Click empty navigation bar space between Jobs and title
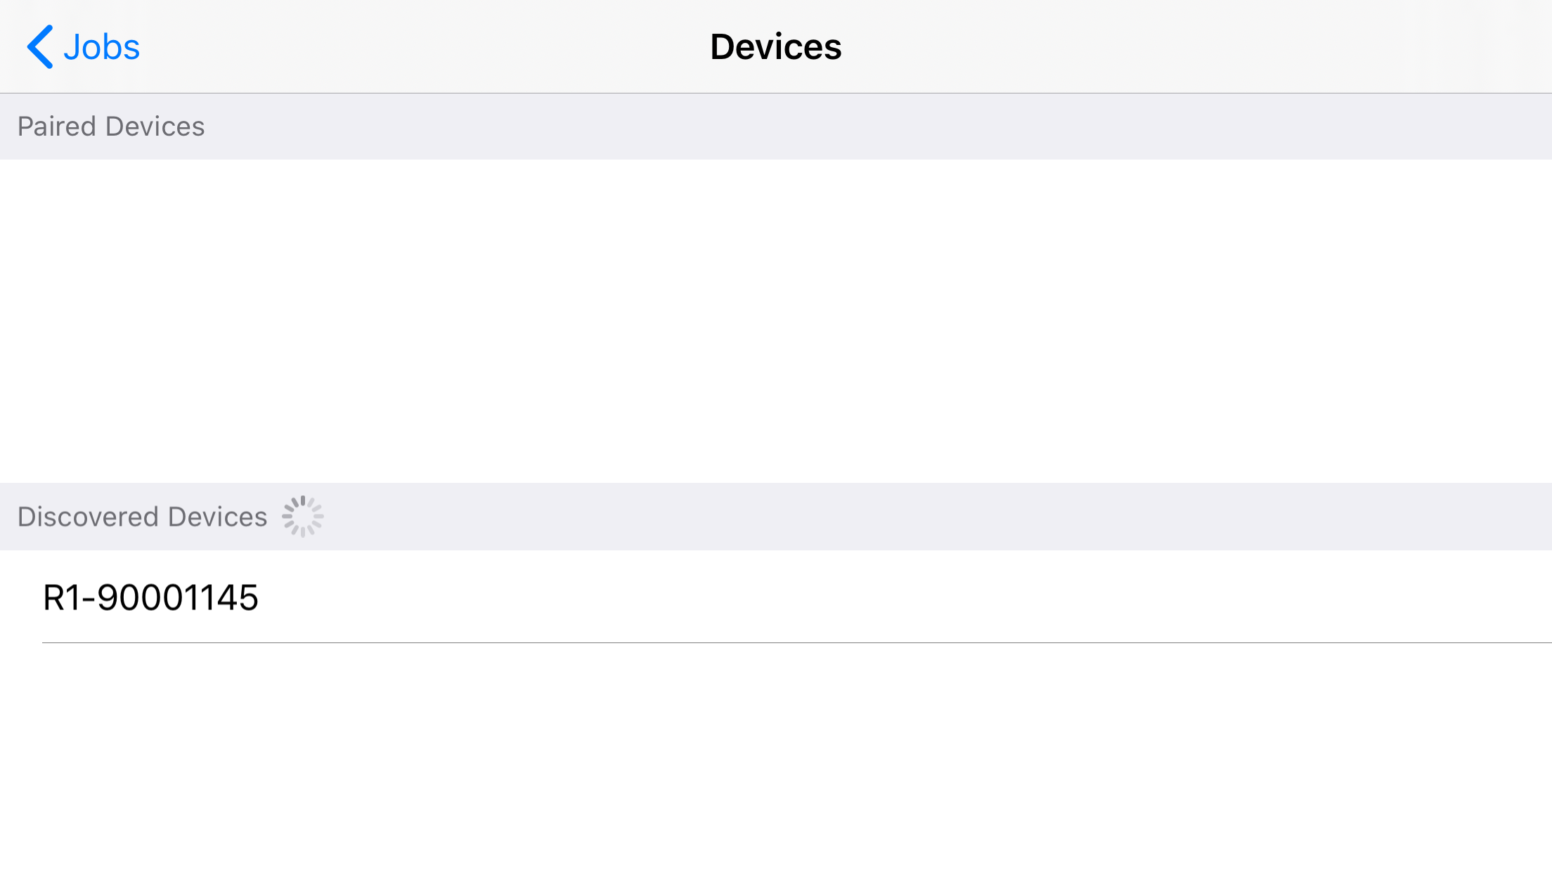 (x=422, y=47)
